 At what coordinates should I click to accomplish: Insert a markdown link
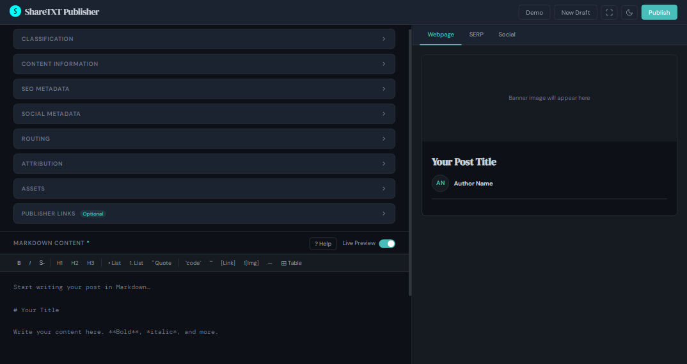(228, 263)
